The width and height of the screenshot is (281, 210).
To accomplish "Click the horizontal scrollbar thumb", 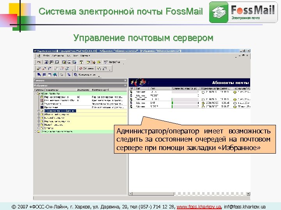I will click(153, 194).
